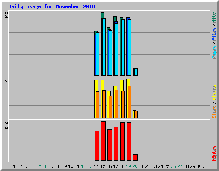The width and height of the screenshot is (219, 171).
Task: Click the red KBytes bar for day 14
Action: [x=97, y=146]
